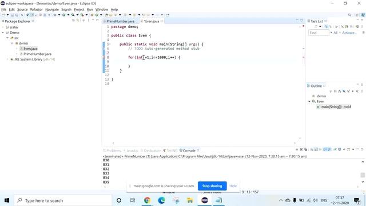The width and height of the screenshot is (366, 206).
Task: Open the File menu
Action: point(4,10)
